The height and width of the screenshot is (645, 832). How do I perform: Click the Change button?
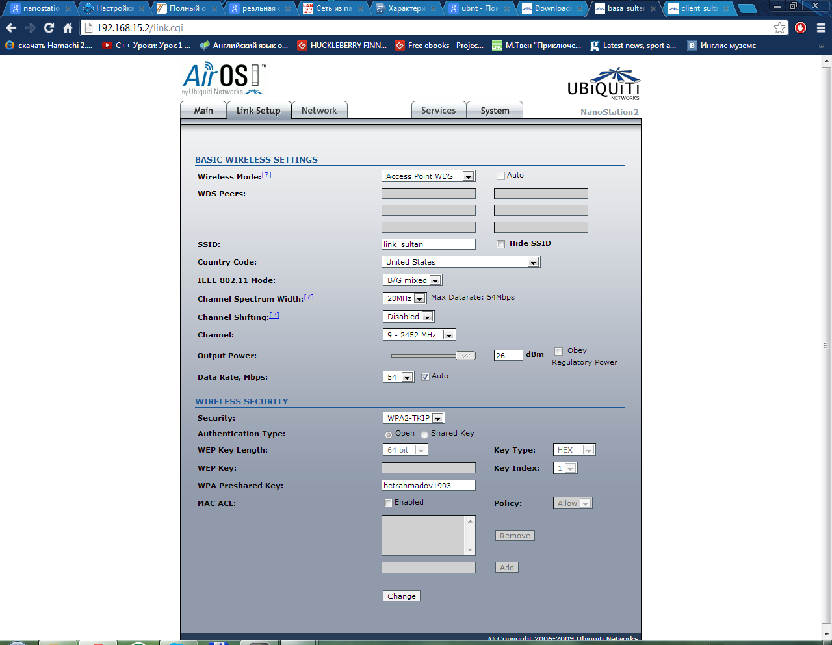pyautogui.click(x=402, y=596)
